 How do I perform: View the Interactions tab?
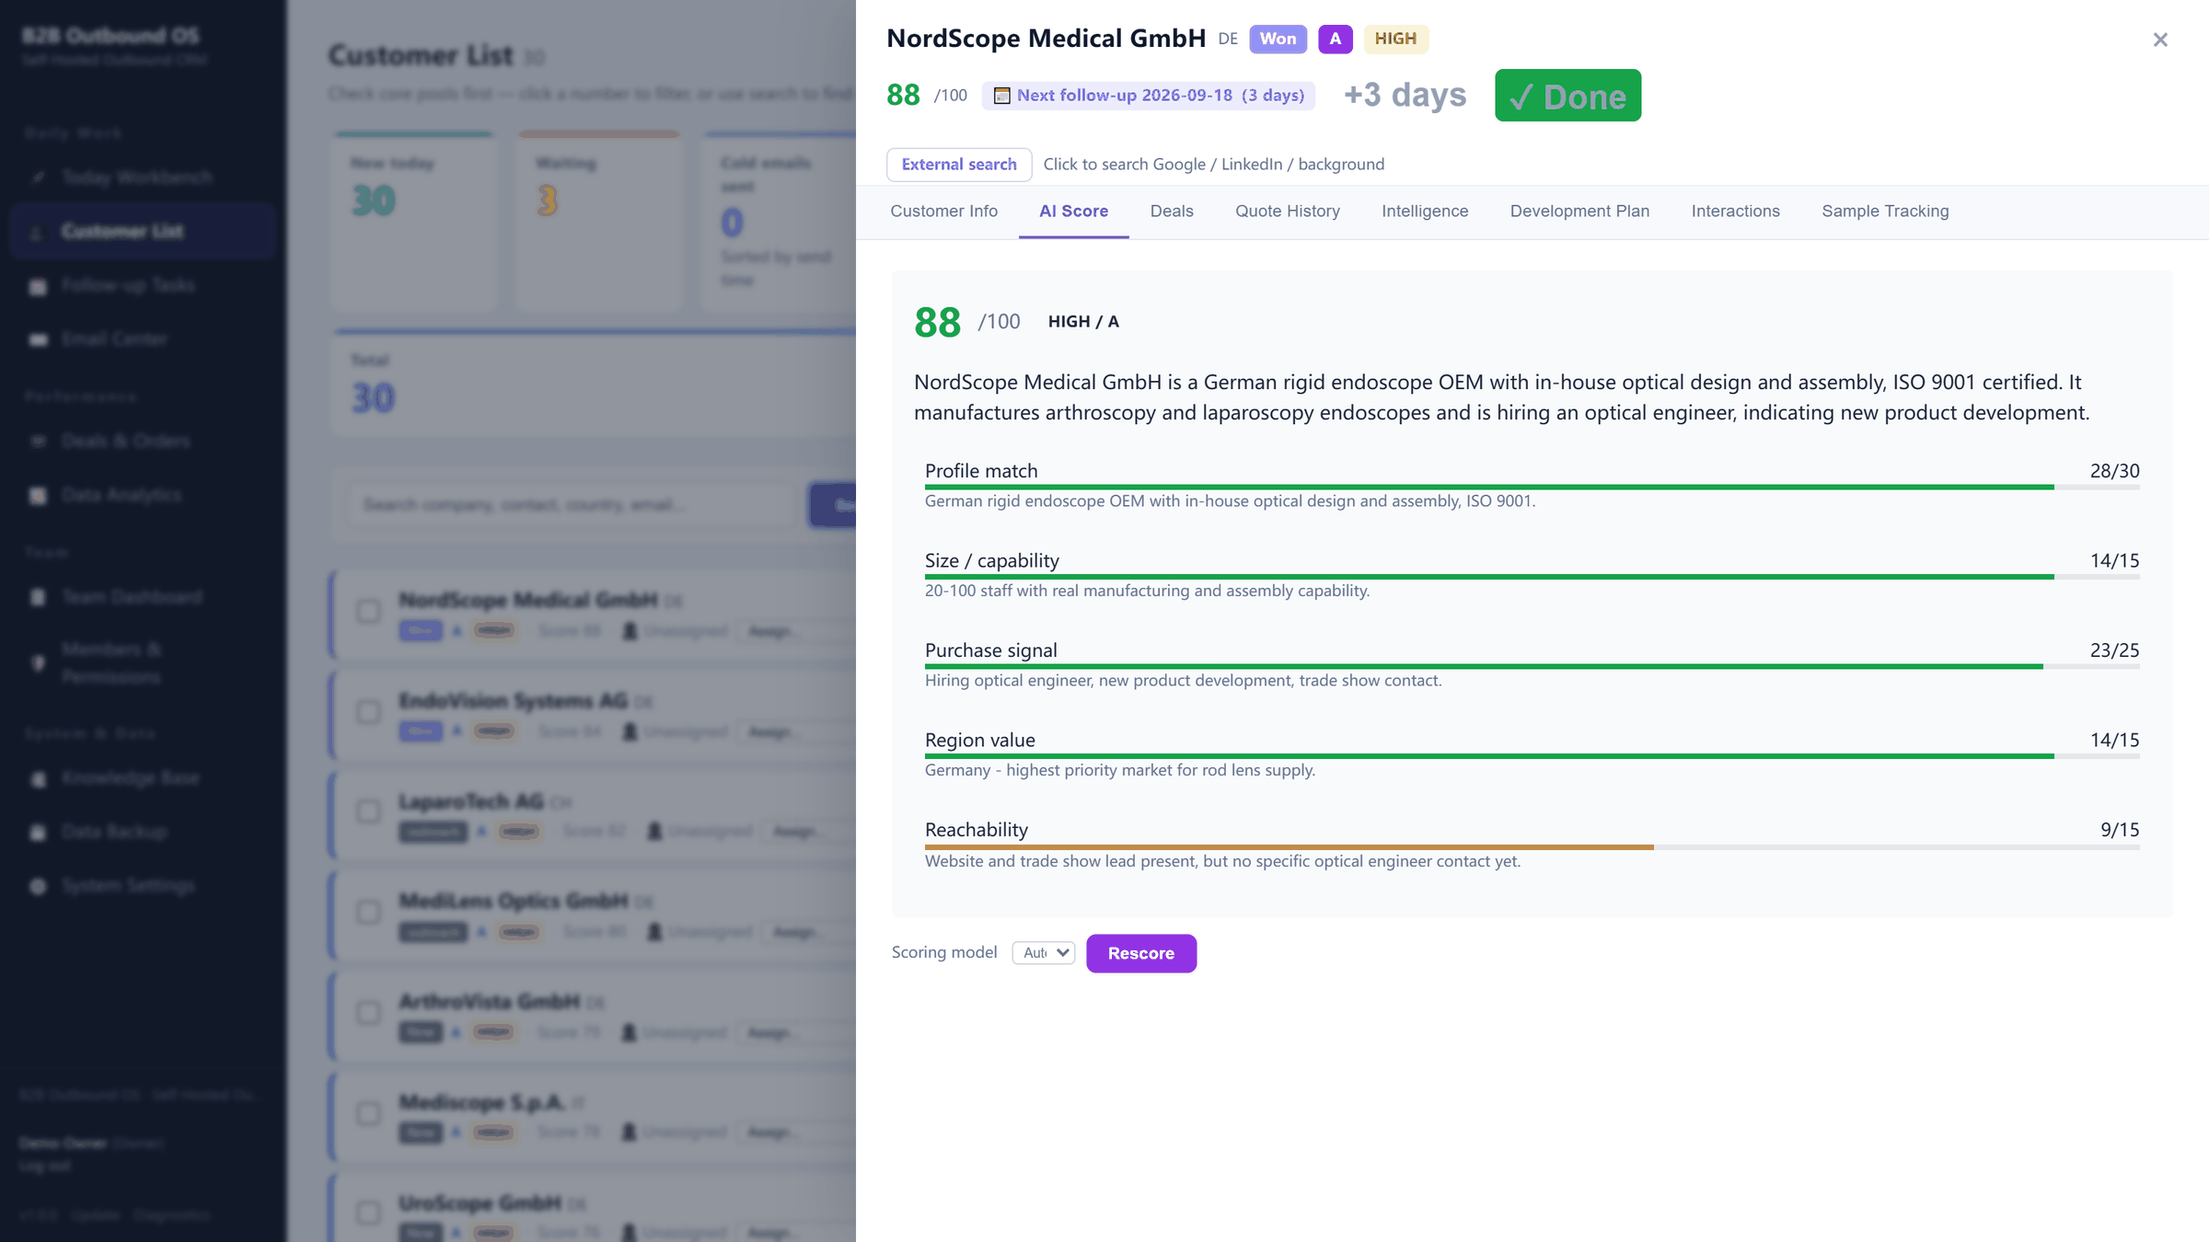tap(1735, 212)
